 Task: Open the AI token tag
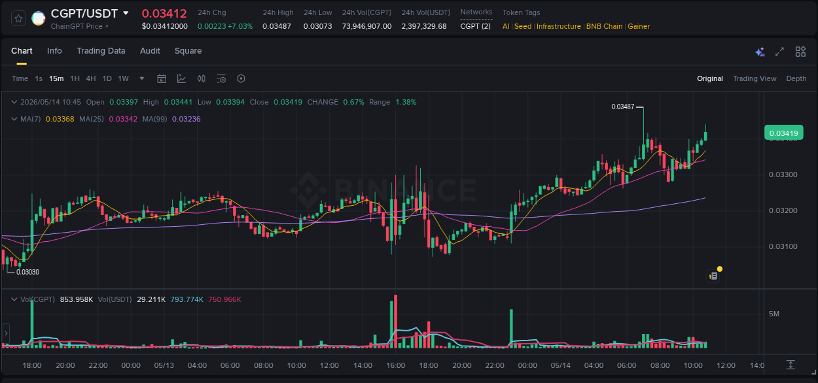[506, 26]
